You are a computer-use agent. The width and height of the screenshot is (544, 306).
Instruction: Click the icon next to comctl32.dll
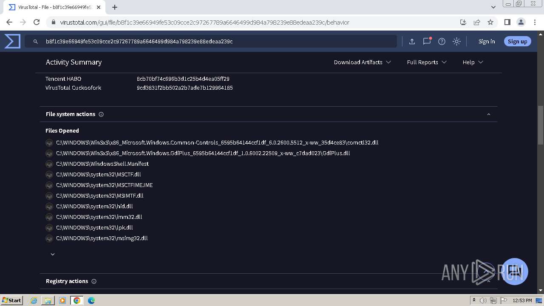click(49, 143)
